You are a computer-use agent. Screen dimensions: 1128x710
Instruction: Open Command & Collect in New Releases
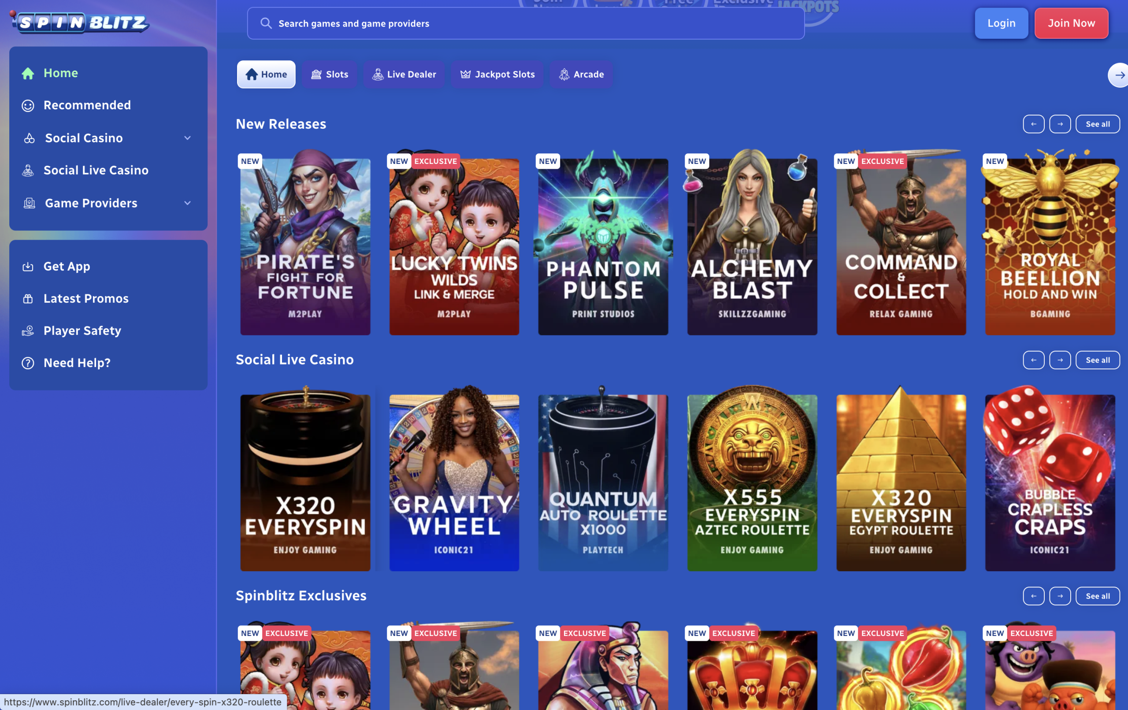pyautogui.click(x=901, y=242)
